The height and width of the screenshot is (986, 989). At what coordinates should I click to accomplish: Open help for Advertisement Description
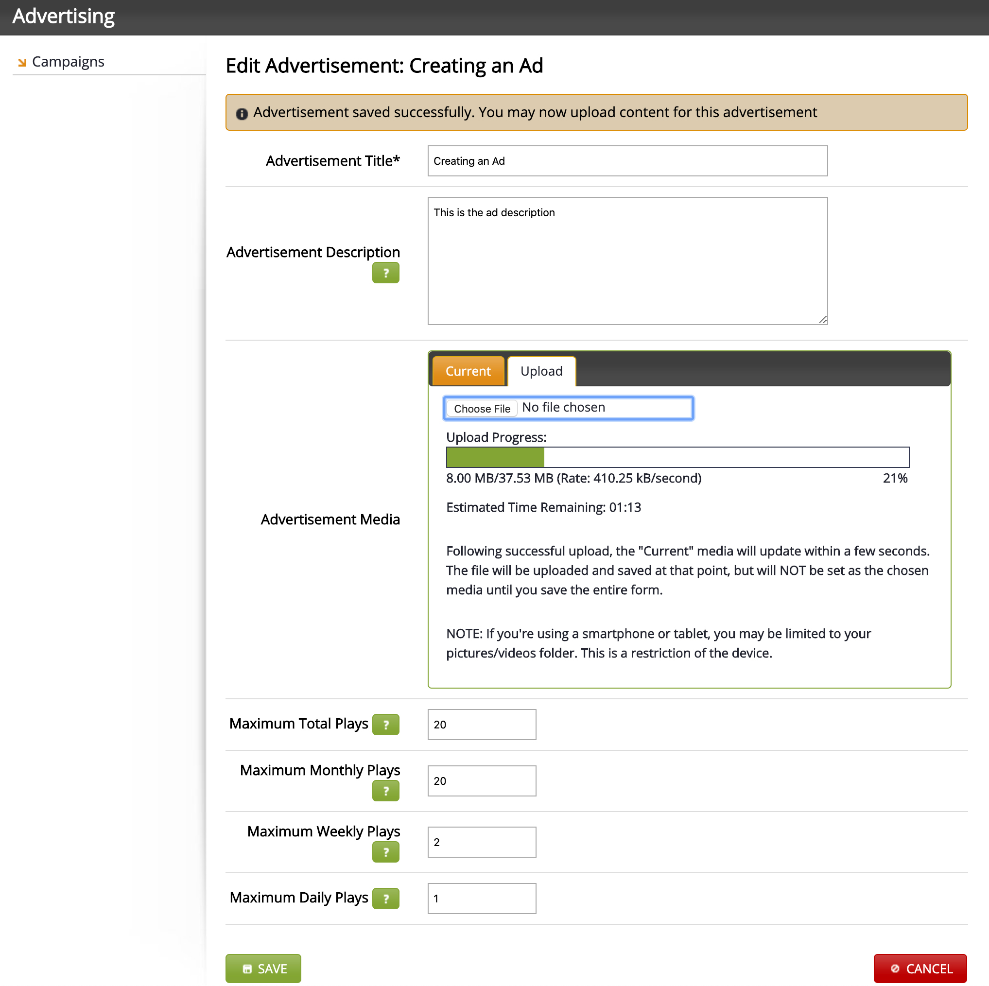tap(385, 273)
